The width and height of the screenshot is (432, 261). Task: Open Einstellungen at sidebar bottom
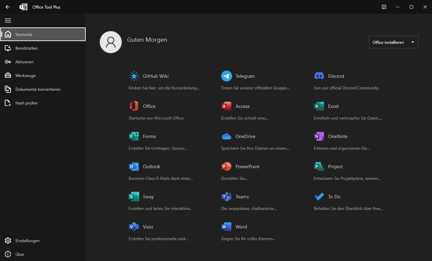[43, 241]
